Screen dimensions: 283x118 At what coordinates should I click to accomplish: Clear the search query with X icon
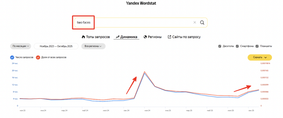click(x=195, y=23)
